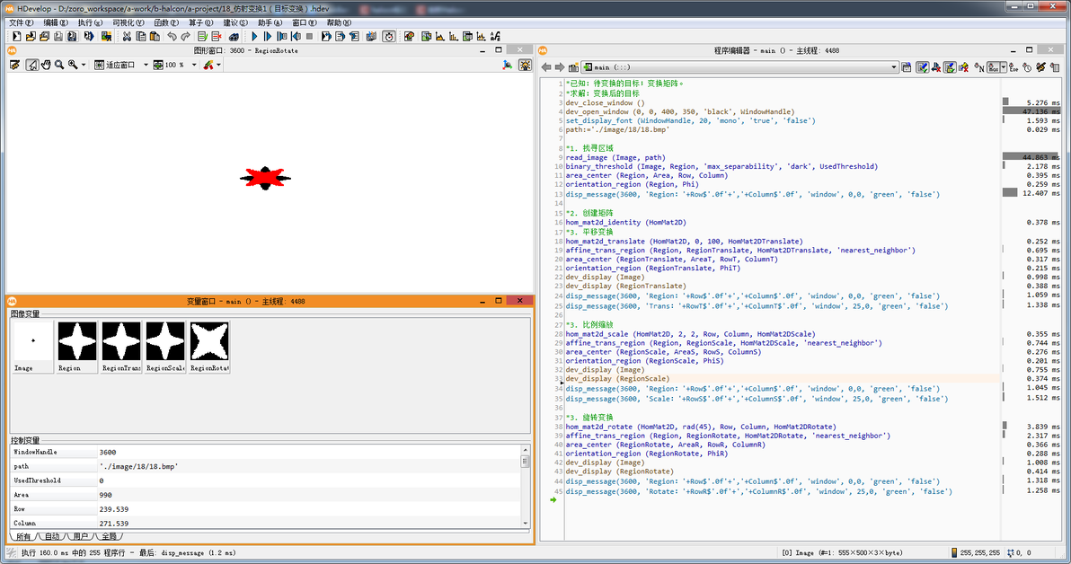Click the Stop execution square icon

point(310,37)
